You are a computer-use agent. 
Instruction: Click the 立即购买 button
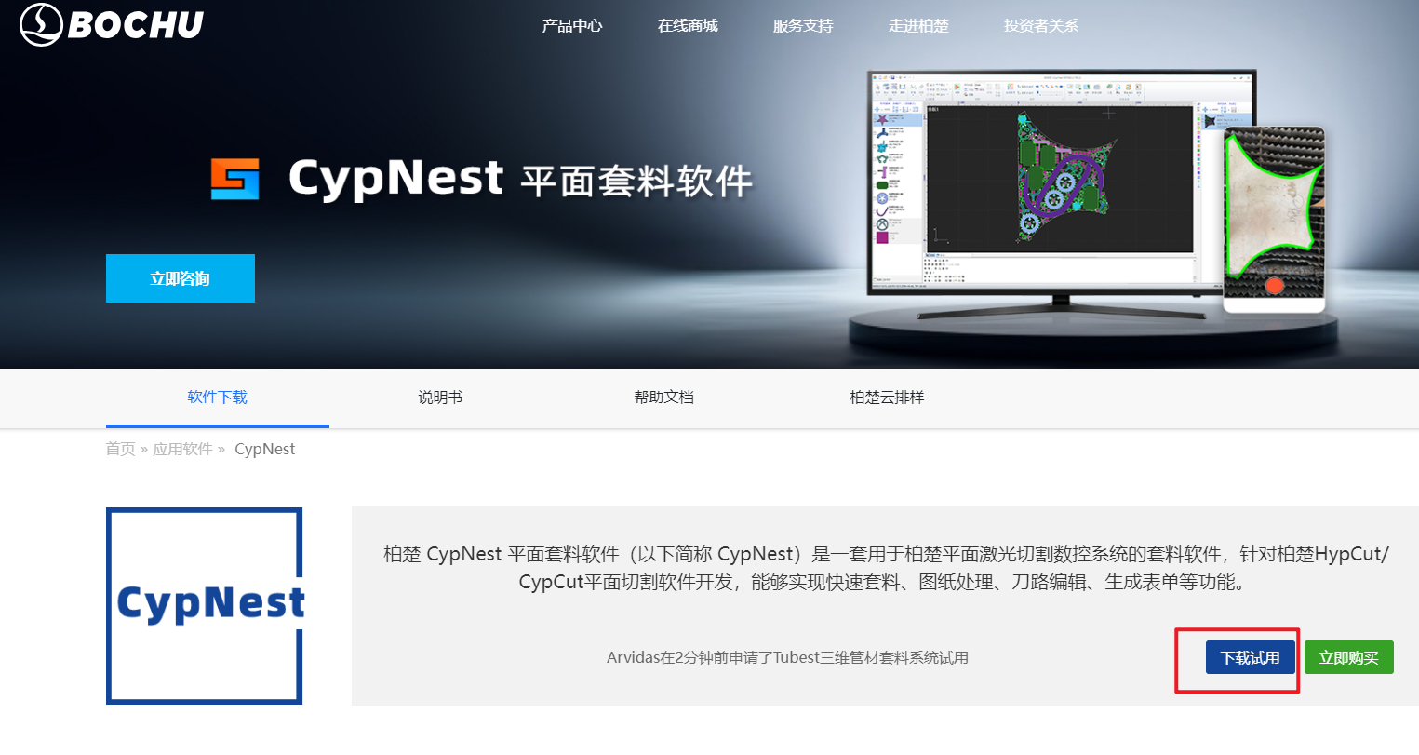tap(1349, 657)
